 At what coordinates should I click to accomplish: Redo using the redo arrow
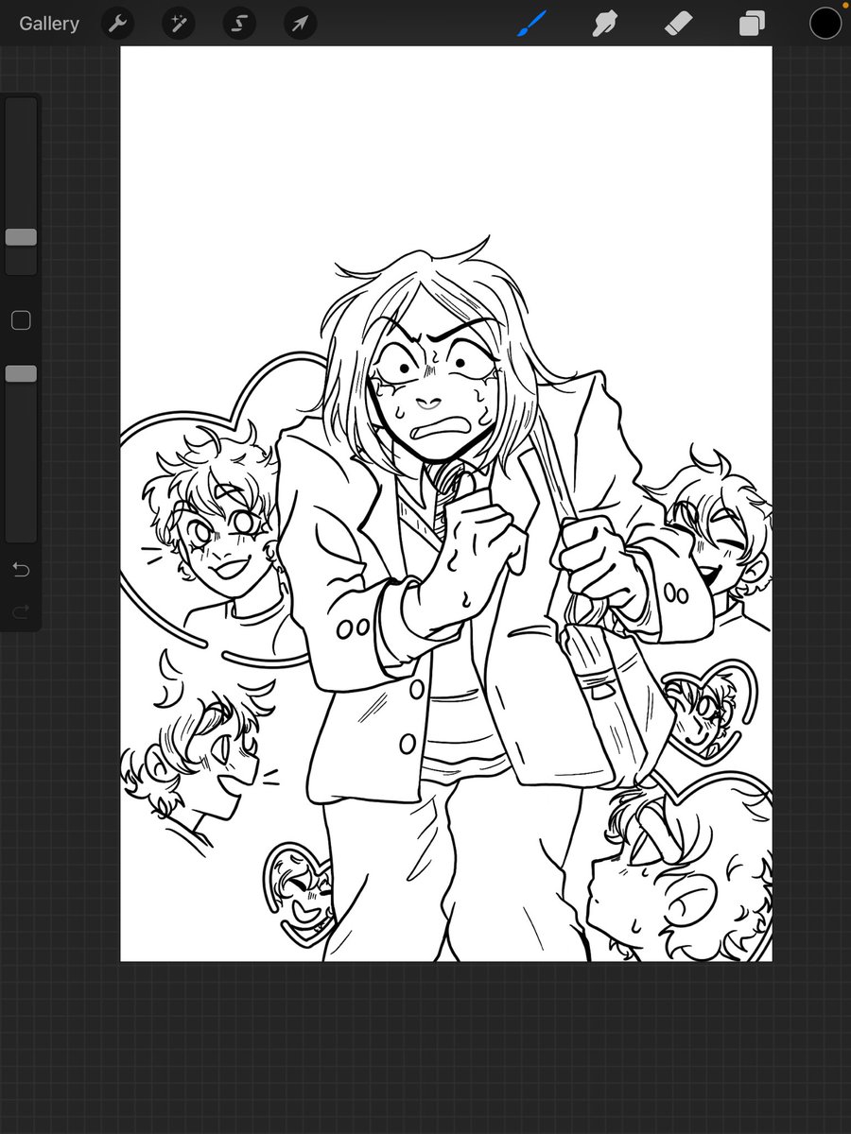point(21,612)
